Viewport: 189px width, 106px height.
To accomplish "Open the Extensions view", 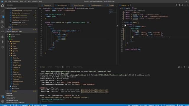I will point(3,21).
